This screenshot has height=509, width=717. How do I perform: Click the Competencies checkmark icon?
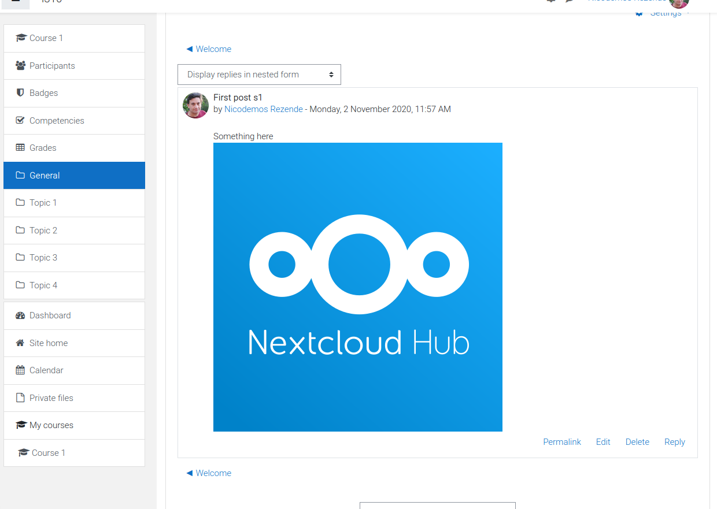pos(20,120)
